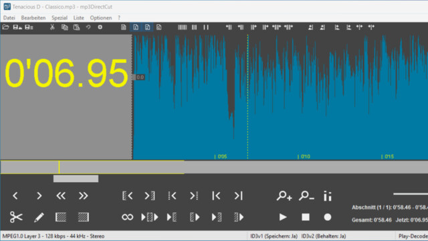The width and height of the screenshot is (428, 241).
Task: Click the fast forward double-arrow button
Action: point(83,195)
